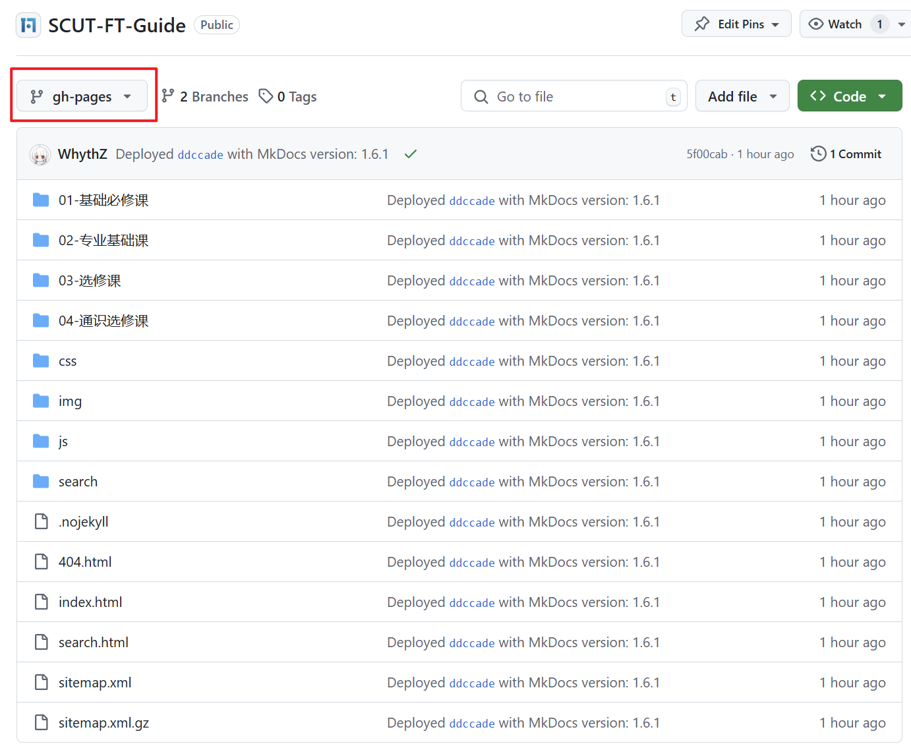Open the green Code dropdown

pos(850,96)
